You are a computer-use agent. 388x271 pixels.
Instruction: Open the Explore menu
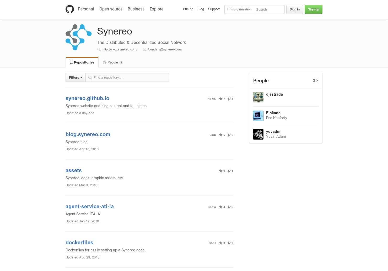157,9
